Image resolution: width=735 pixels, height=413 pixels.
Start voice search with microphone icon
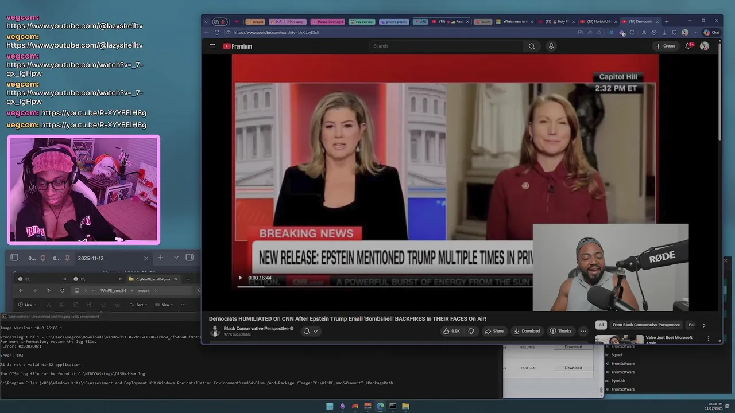(x=551, y=46)
